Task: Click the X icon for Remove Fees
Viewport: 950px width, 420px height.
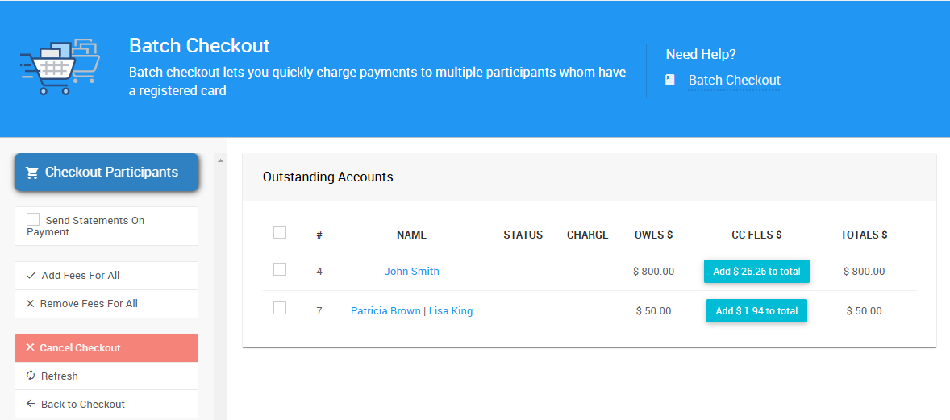Action: point(31,304)
